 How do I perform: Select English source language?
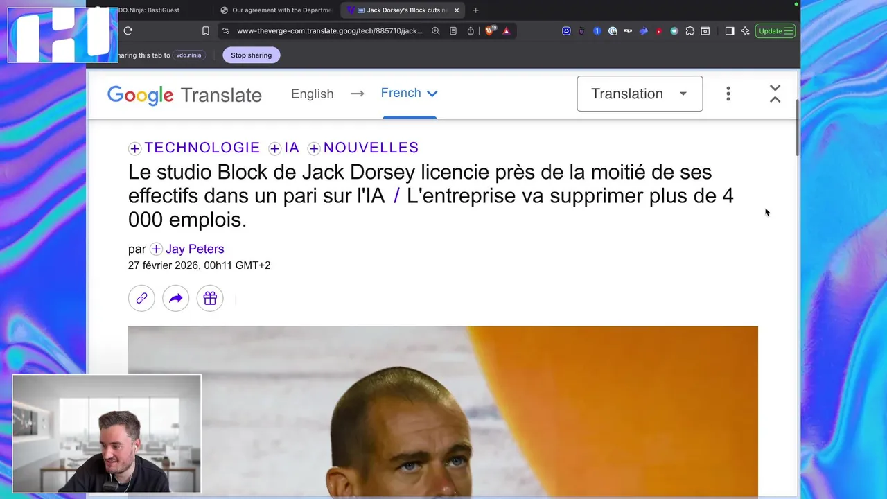(312, 94)
